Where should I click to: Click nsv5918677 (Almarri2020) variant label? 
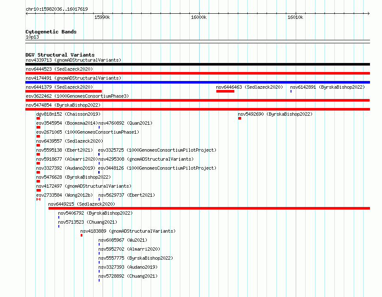pyautogui.click(x=67, y=159)
